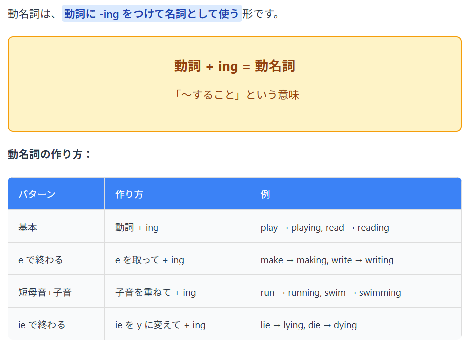
Task: Click the "子音を重ねて + ing" cell
Action: pos(156,292)
